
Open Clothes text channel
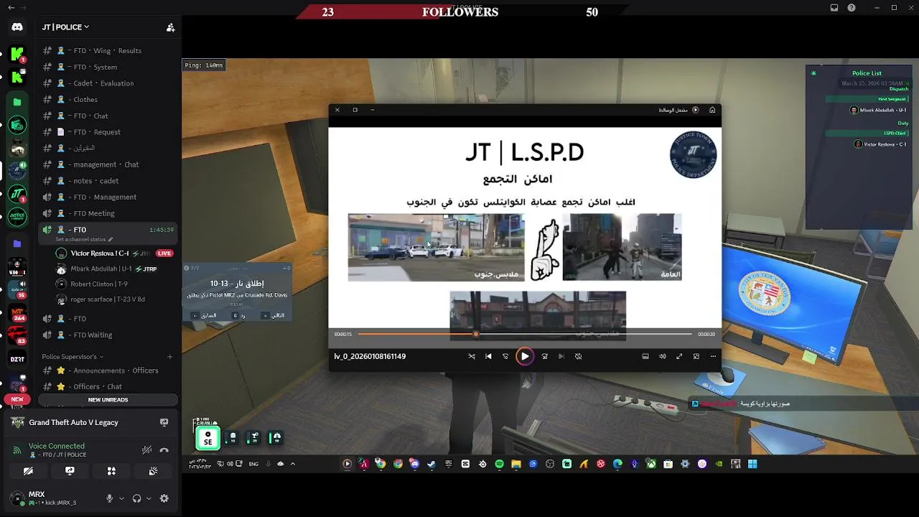tap(108, 100)
